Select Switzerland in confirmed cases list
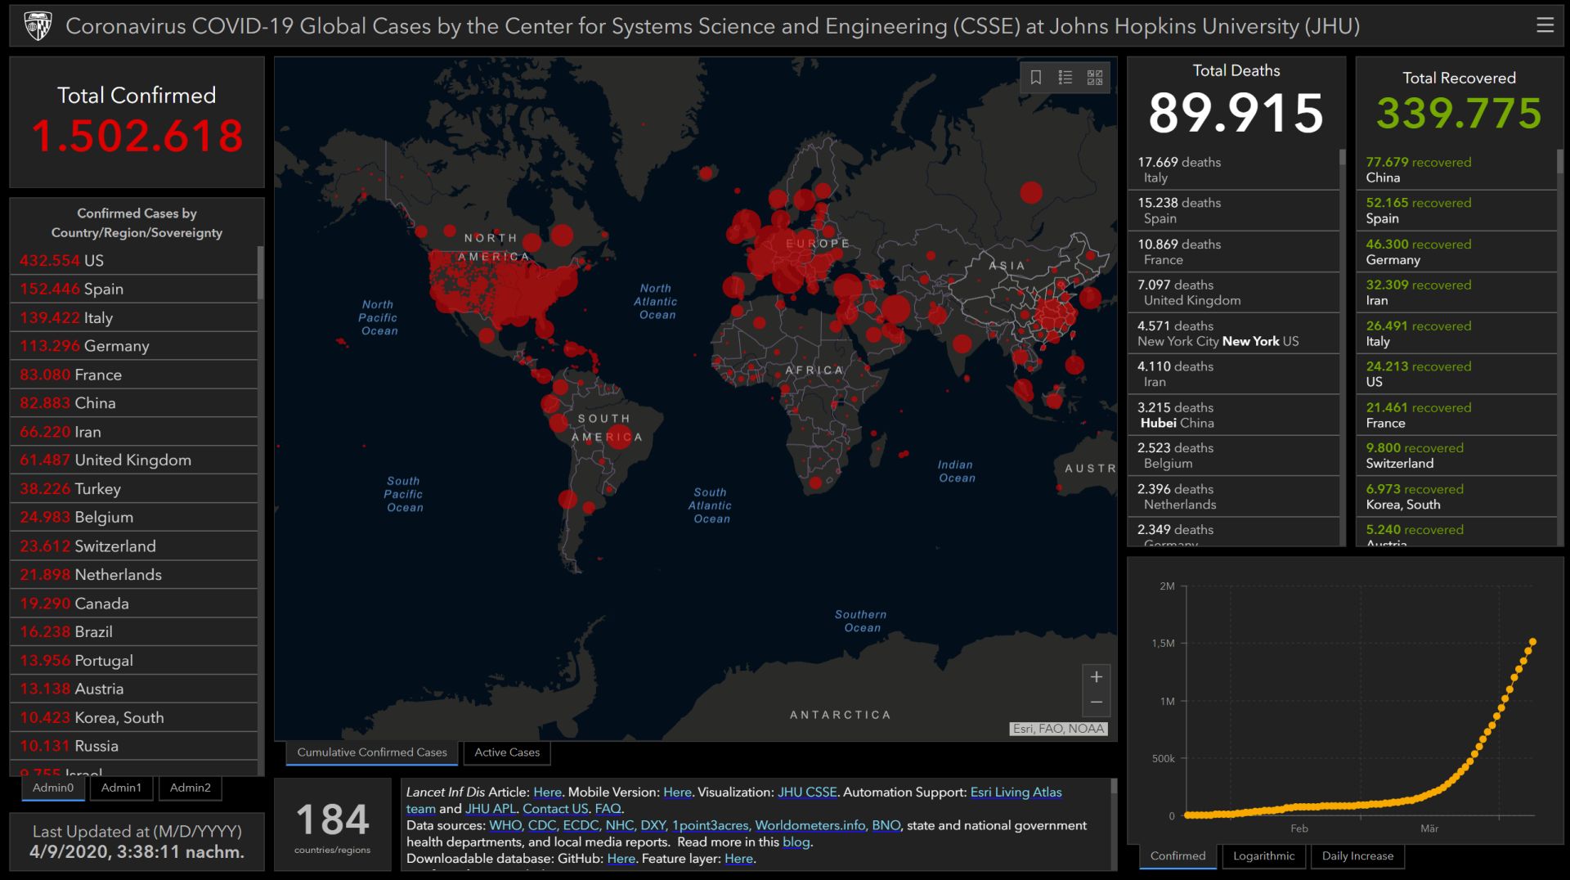1570x880 pixels. [133, 546]
